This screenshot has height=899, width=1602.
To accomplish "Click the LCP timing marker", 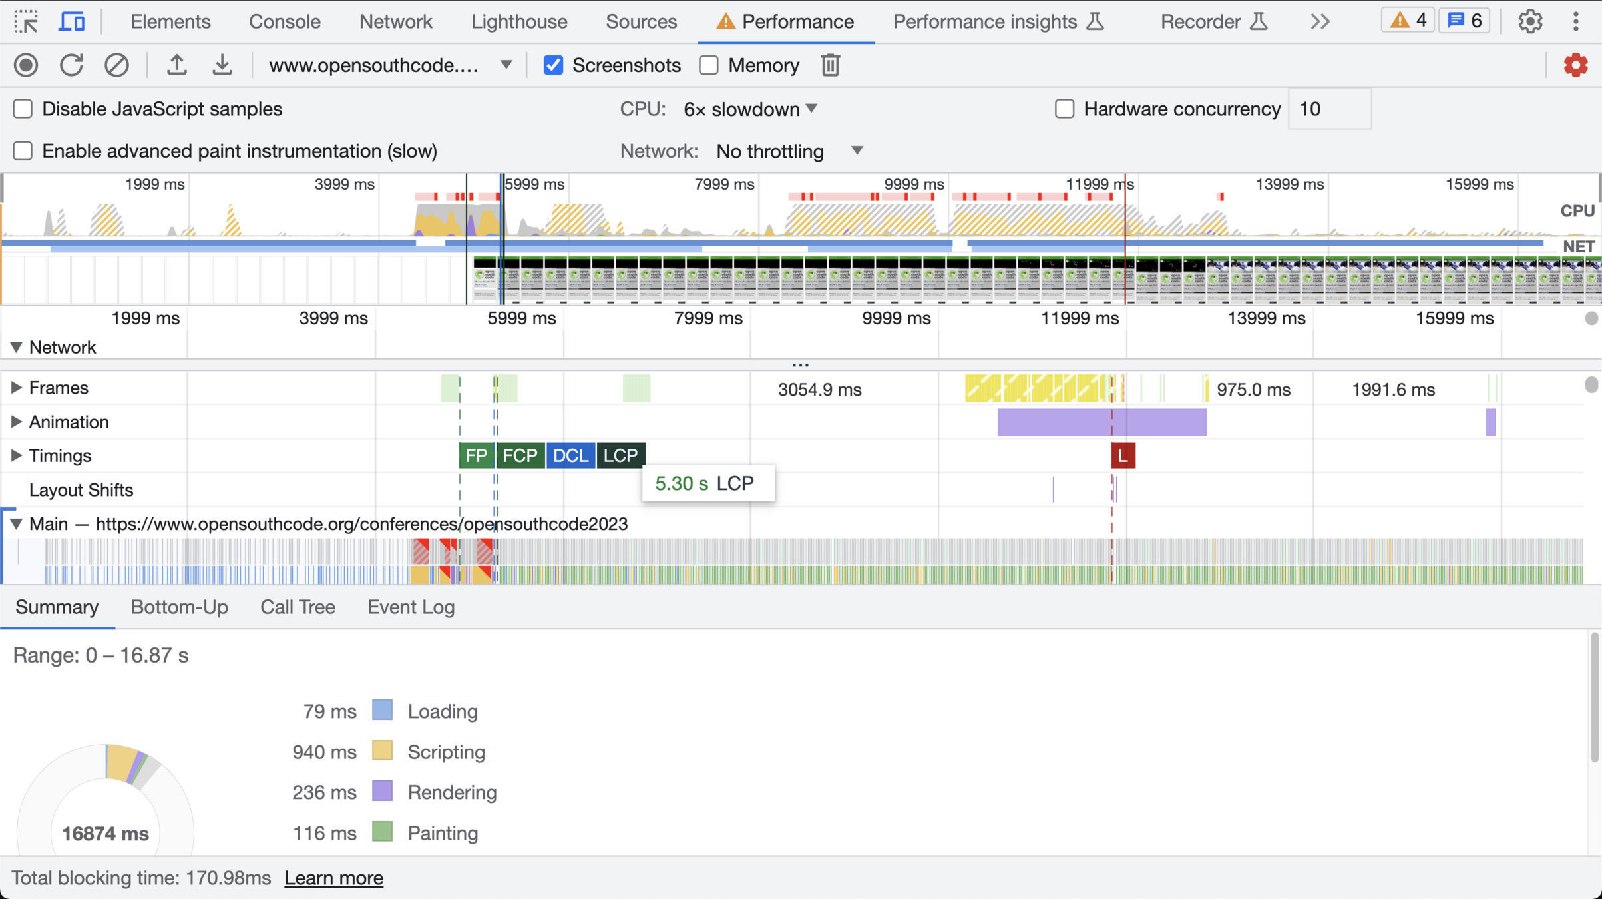I will point(620,455).
